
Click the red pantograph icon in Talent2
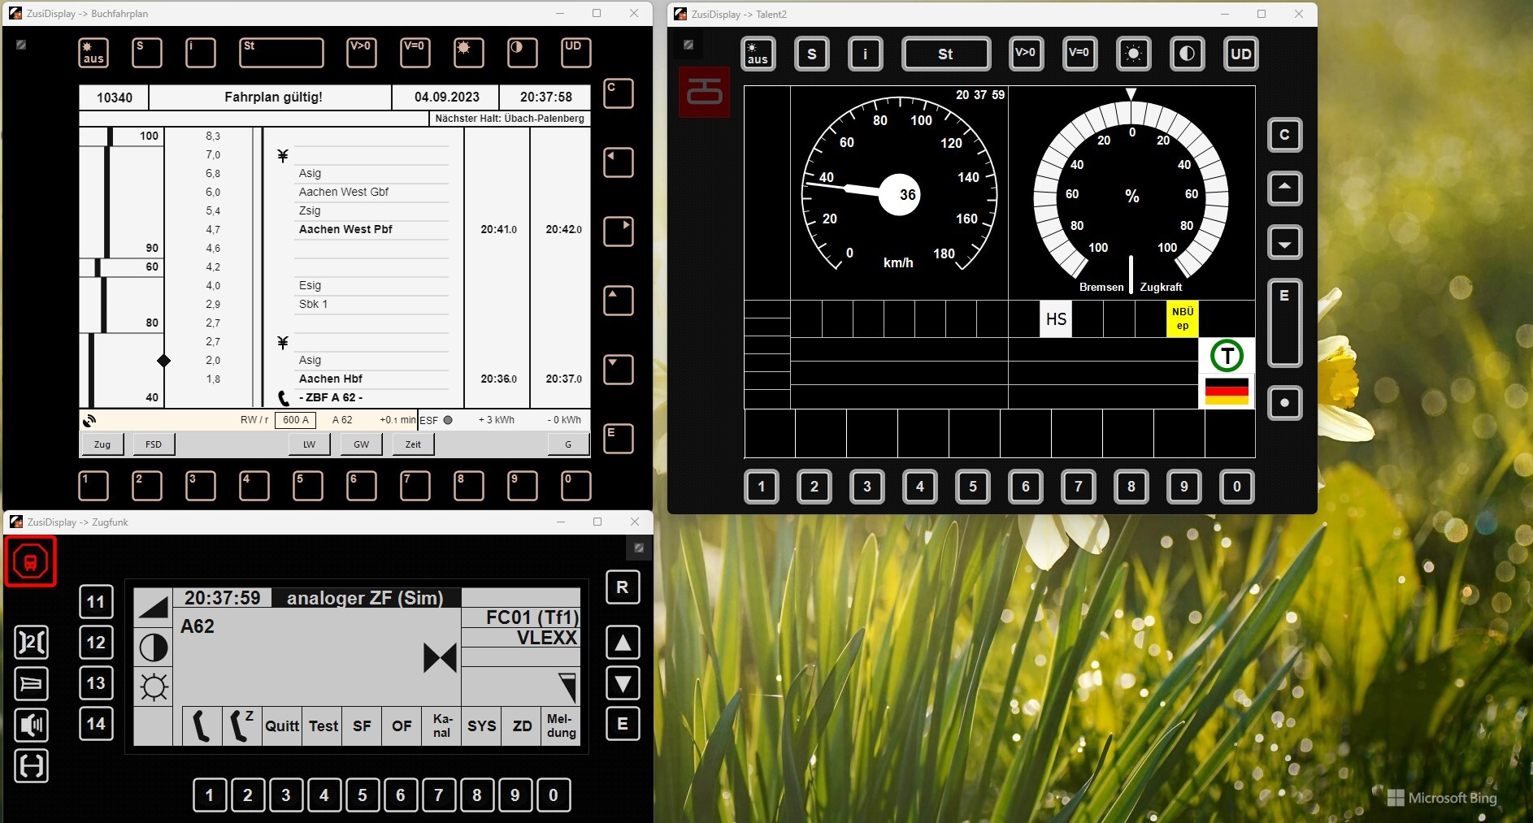pos(704,92)
